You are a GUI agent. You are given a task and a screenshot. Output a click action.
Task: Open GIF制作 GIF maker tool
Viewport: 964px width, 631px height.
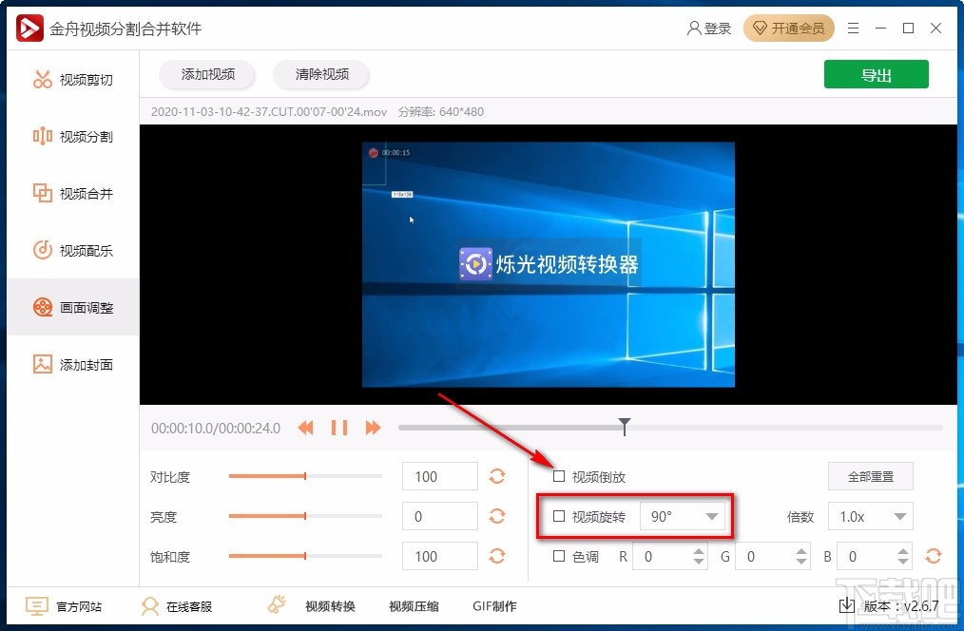pyautogui.click(x=494, y=606)
